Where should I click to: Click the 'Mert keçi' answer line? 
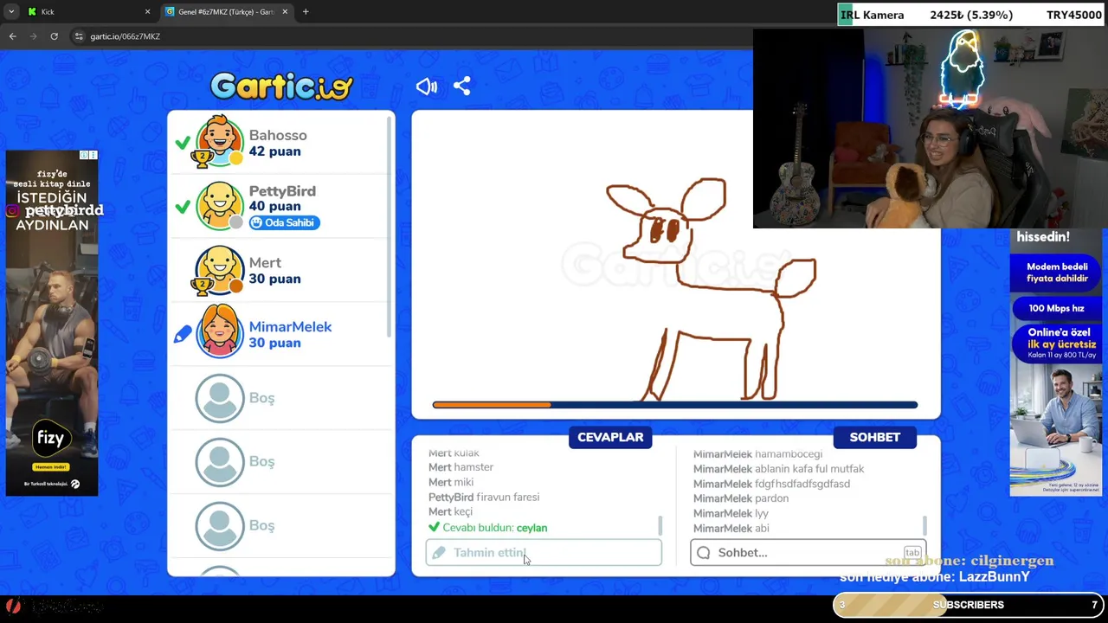(450, 512)
